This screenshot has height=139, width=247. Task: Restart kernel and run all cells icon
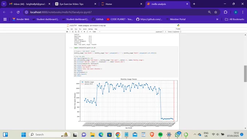point(90,32)
